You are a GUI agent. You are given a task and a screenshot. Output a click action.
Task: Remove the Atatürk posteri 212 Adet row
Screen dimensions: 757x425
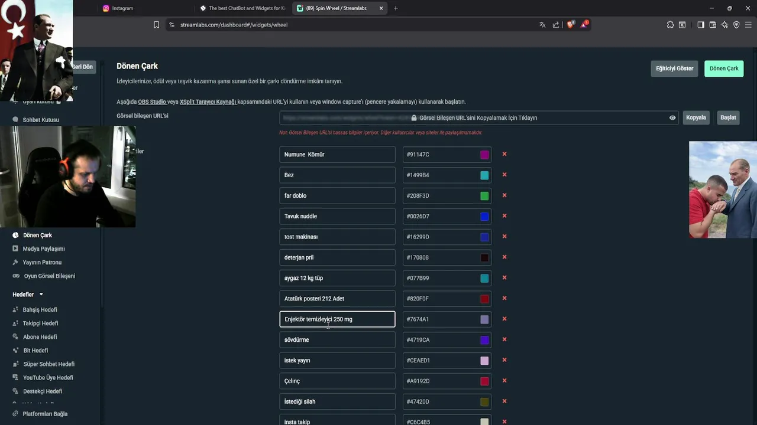coord(504,298)
